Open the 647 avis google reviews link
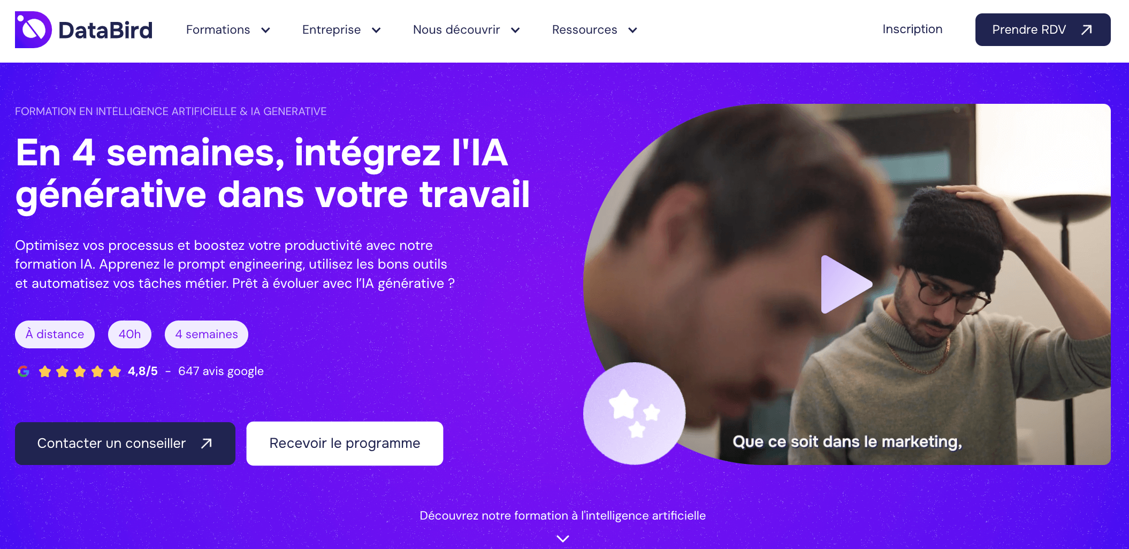 [221, 371]
